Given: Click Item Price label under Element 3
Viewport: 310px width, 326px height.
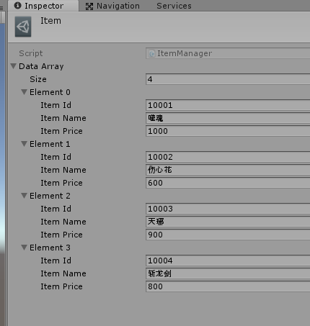Looking at the screenshot, I should [61, 286].
